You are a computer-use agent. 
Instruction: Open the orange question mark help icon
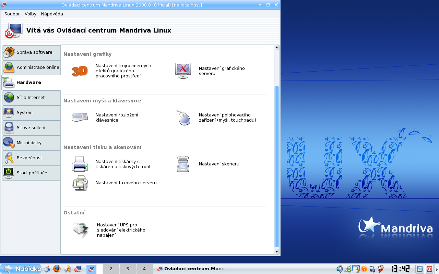(364, 269)
